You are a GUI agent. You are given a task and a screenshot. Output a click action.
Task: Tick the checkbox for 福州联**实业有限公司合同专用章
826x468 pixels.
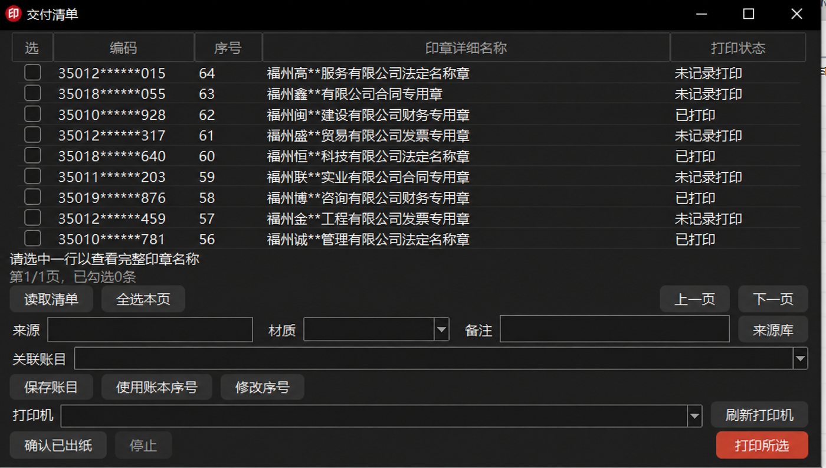pos(32,176)
